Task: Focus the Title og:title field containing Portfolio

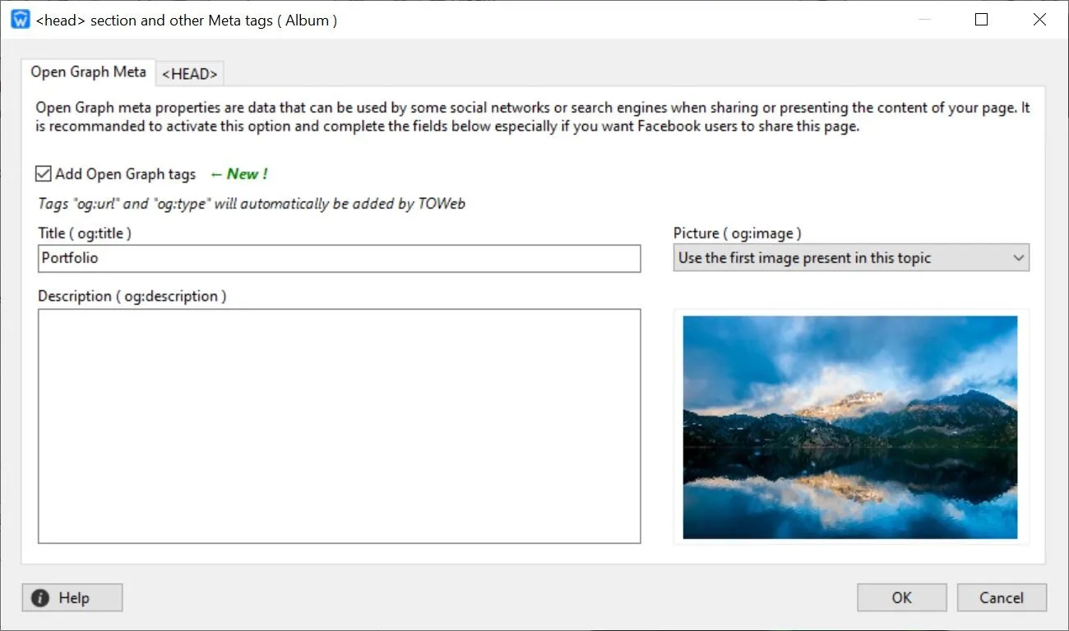Action: [339, 258]
